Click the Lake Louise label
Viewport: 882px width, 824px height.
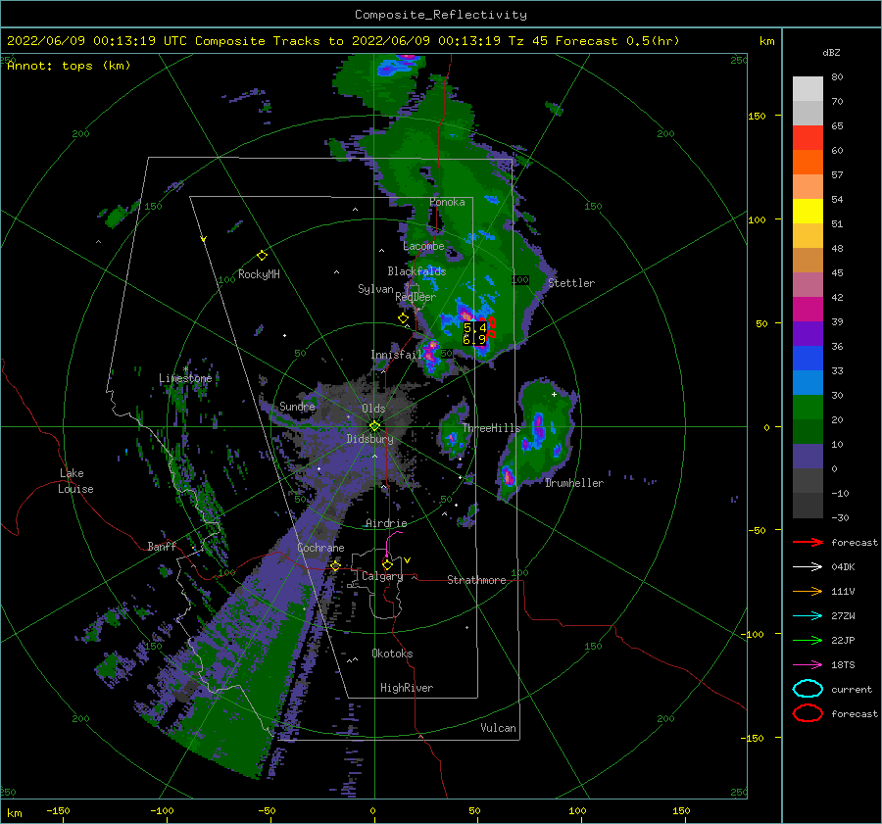[x=75, y=481]
